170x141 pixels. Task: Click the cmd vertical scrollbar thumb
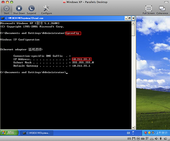[x=133, y=30]
